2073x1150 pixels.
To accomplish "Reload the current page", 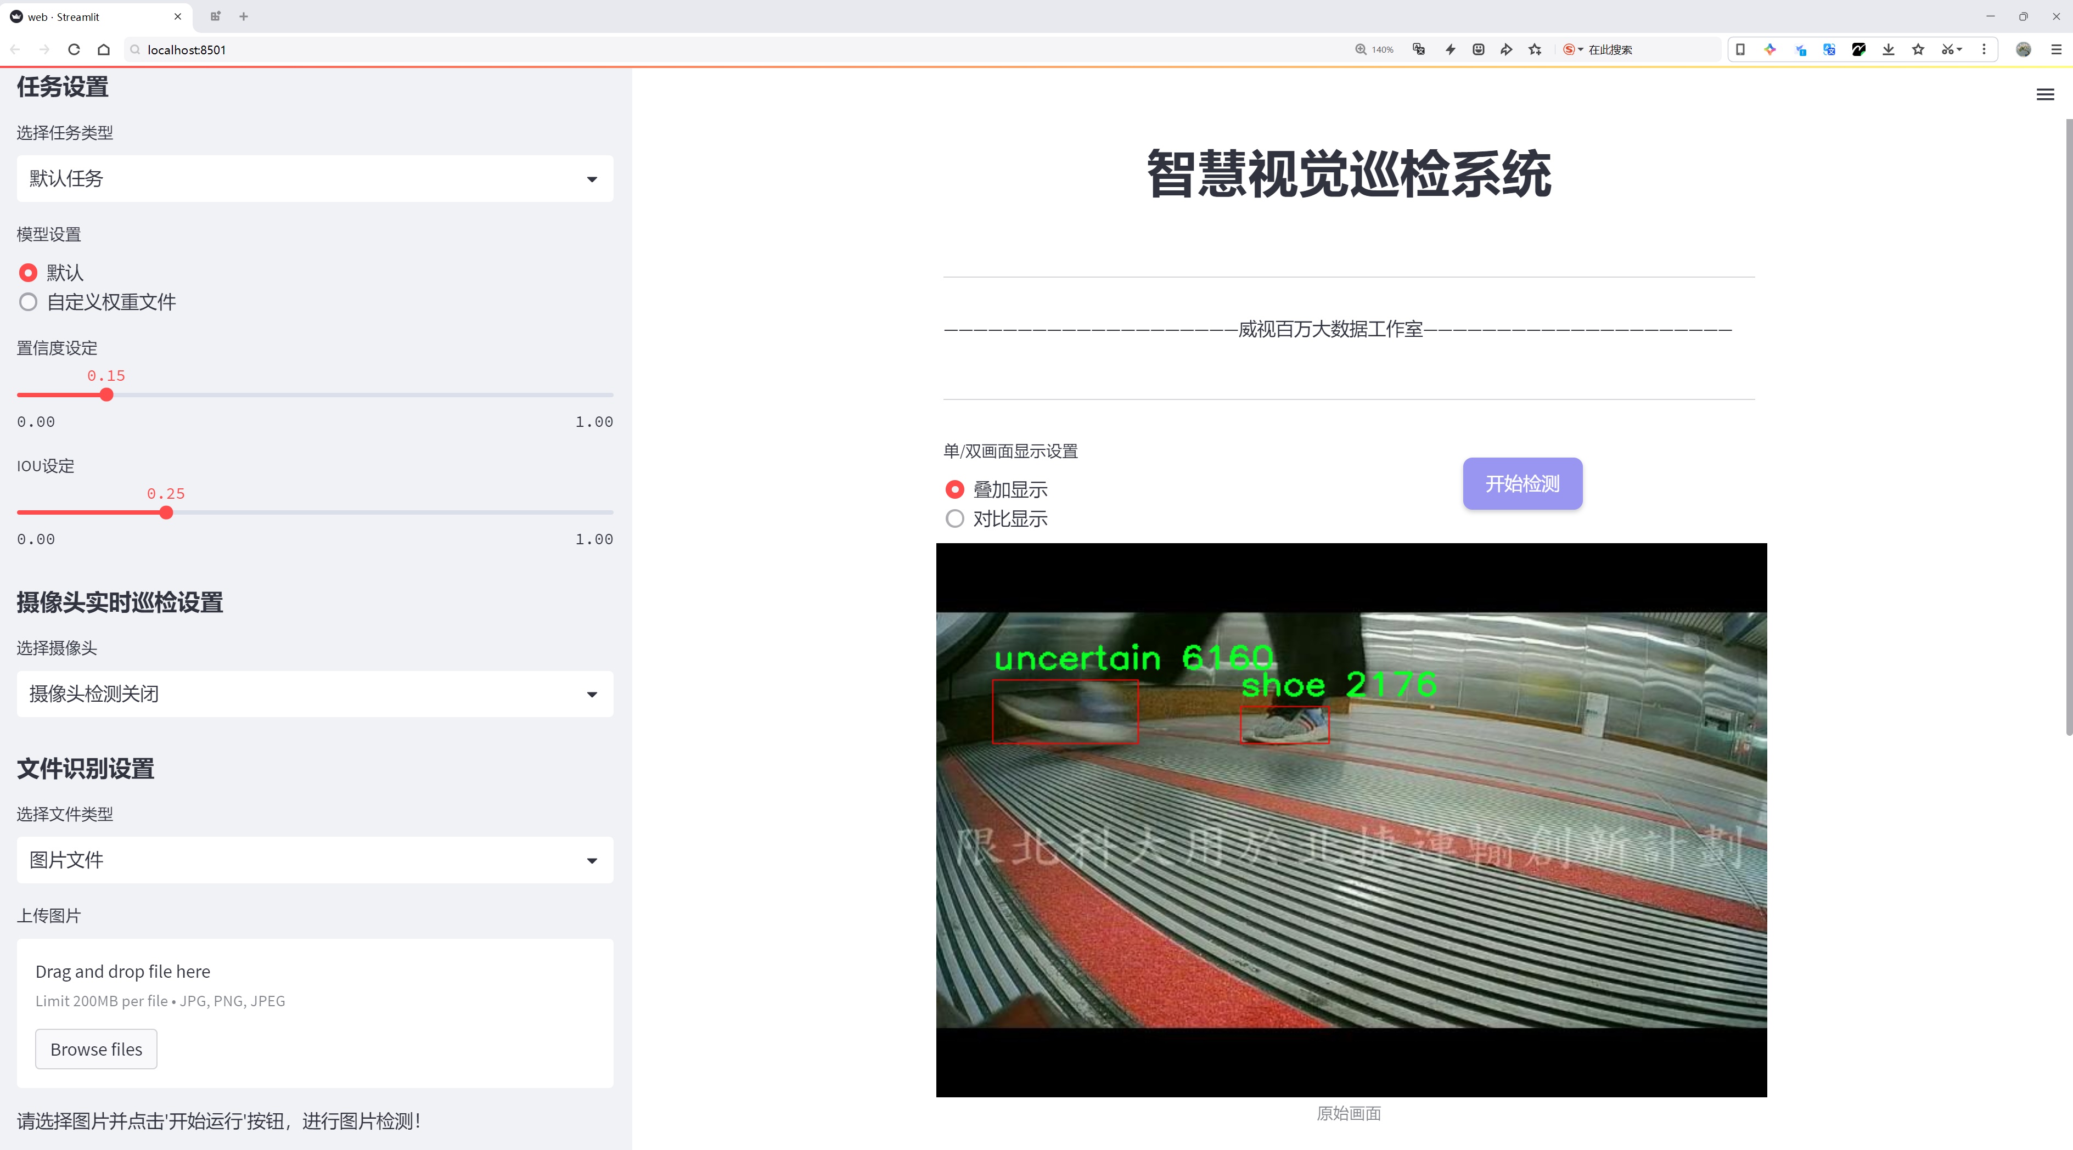I will (x=74, y=50).
